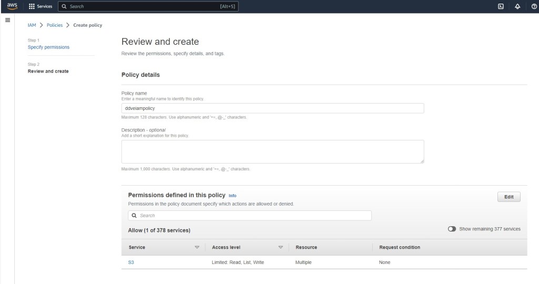Click the IAM breadcrumb link
The width and height of the screenshot is (539, 284).
click(x=32, y=25)
